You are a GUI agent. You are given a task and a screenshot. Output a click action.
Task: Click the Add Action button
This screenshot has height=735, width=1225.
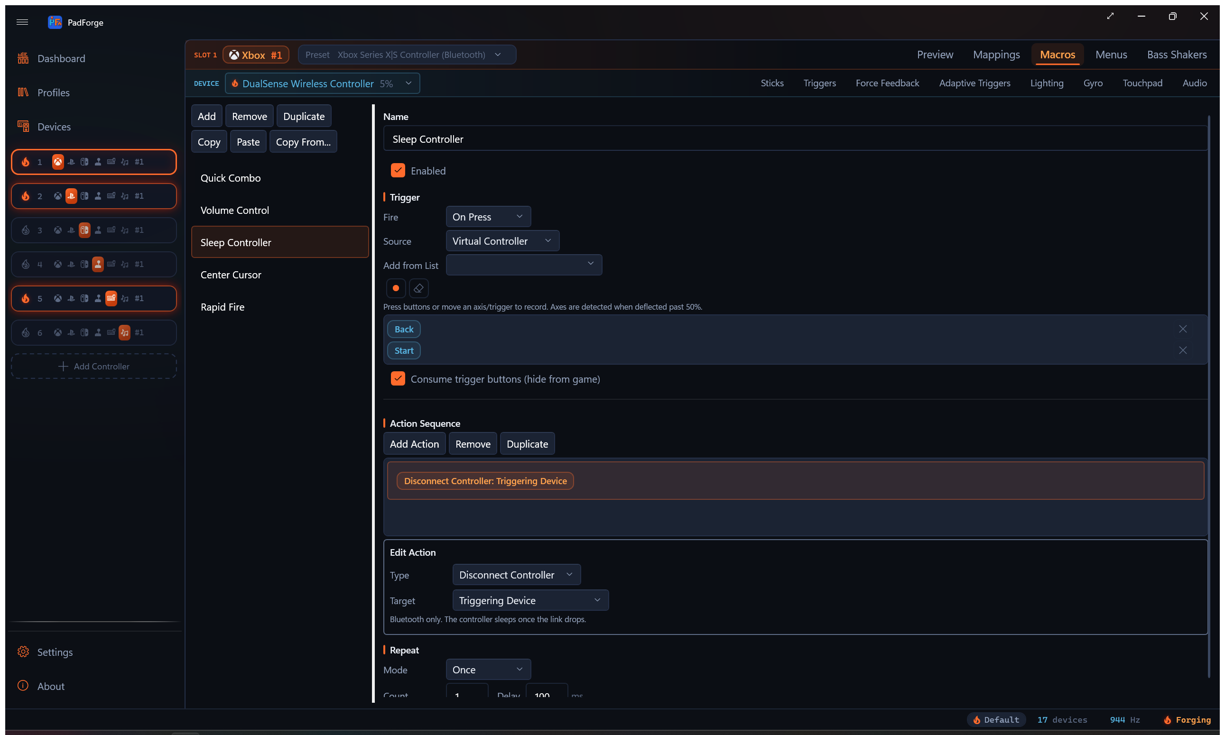click(x=414, y=444)
